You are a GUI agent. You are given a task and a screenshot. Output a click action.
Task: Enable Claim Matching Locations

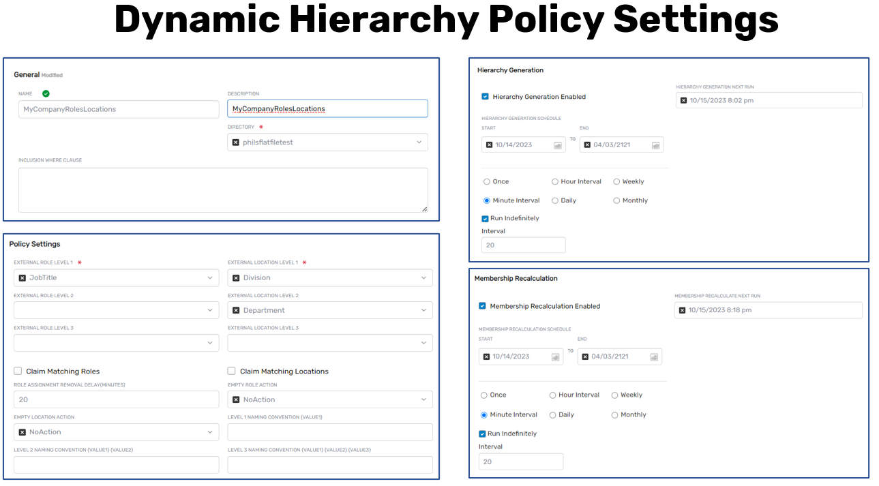(x=232, y=371)
